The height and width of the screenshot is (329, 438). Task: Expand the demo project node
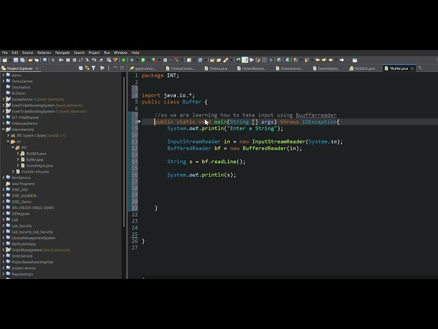(3, 75)
